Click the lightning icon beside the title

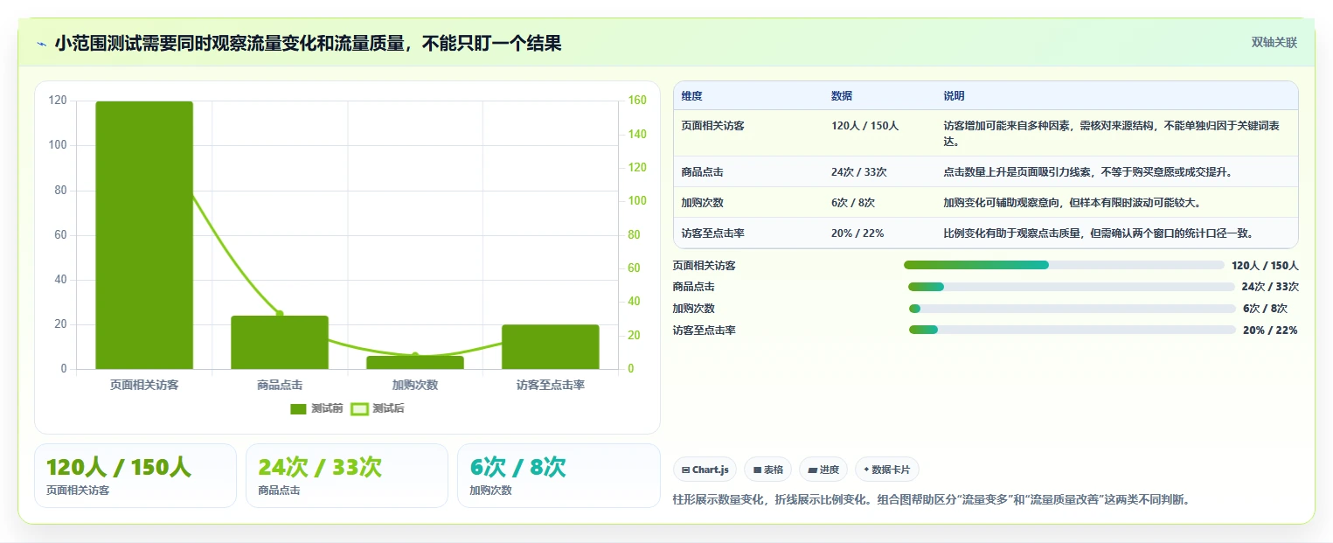[x=41, y=44]
